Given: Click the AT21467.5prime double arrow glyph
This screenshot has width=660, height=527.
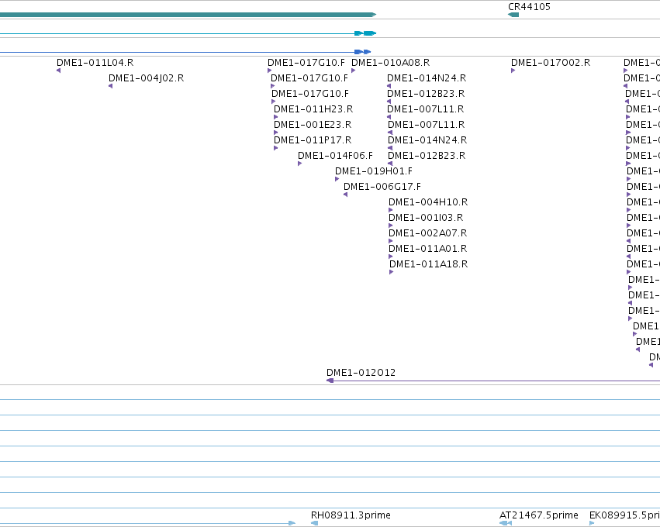Looking at the screenshot, I should coord(506,523).
